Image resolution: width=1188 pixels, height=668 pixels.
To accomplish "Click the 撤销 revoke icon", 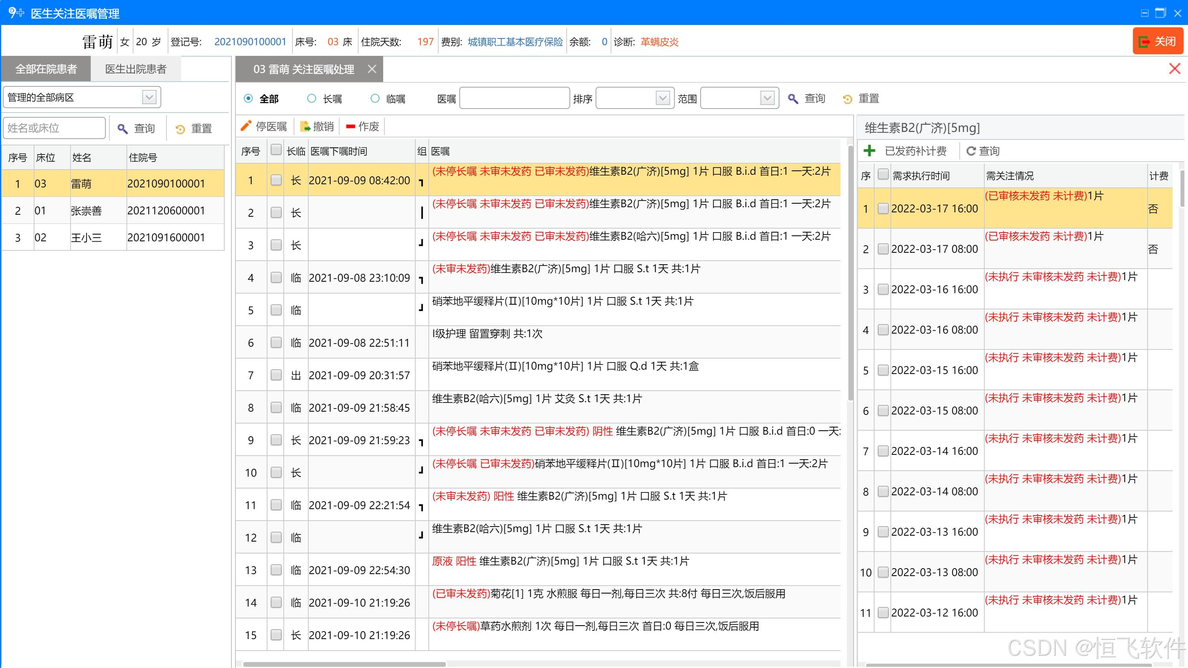I will [x=305, y=126].
